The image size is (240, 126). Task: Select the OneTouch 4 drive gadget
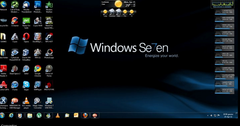point(224,77)
